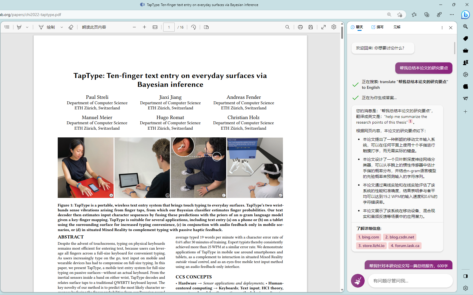The image size is (473, 295).
Task: Open the PDF table of contents icon
Action: (x=7, y=27)
